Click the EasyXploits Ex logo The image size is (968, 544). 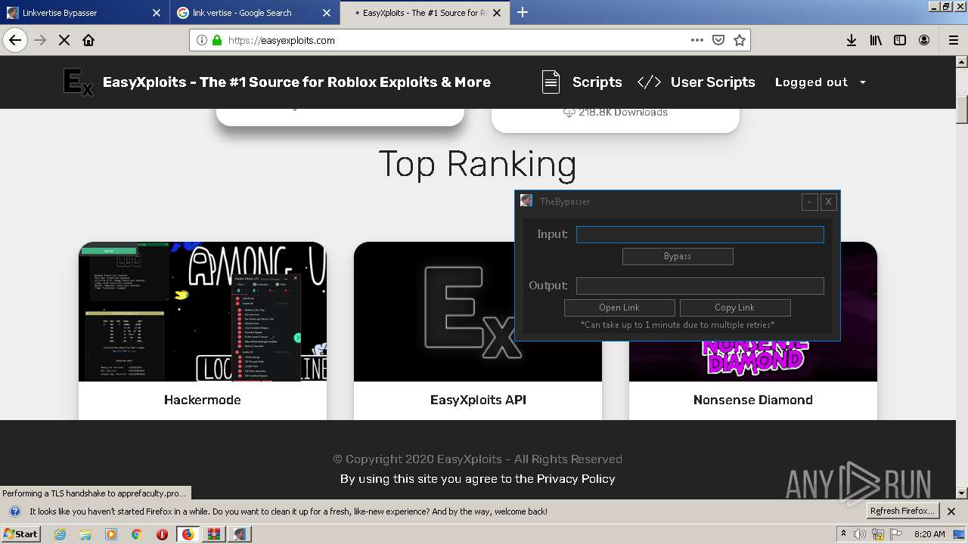[x=78, y=82]
